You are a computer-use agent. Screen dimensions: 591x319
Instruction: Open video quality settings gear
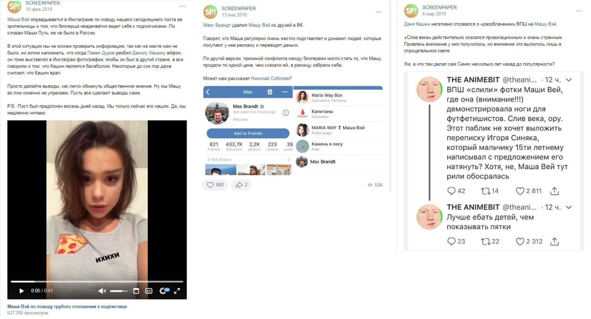point(163,291)
